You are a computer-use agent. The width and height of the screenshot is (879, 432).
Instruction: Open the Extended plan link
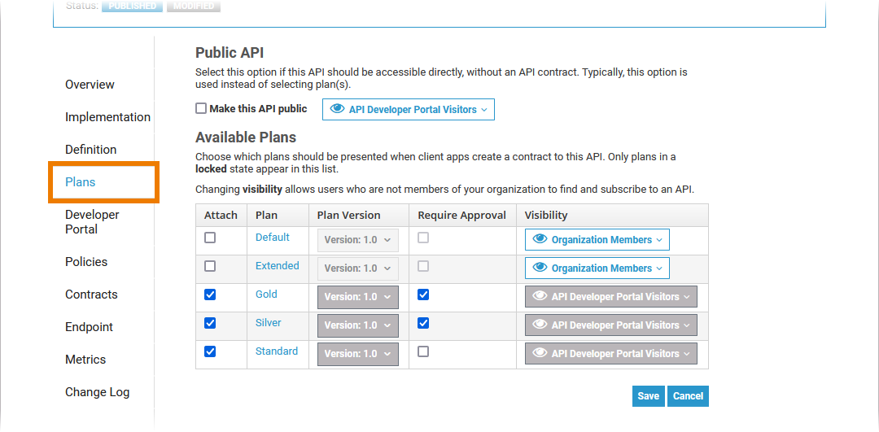pyautogui.click(x=277, y=266)
